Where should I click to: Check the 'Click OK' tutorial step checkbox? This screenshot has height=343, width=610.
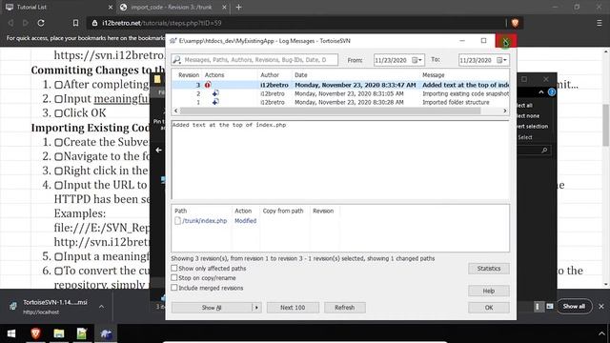click(x=59, y=113)
